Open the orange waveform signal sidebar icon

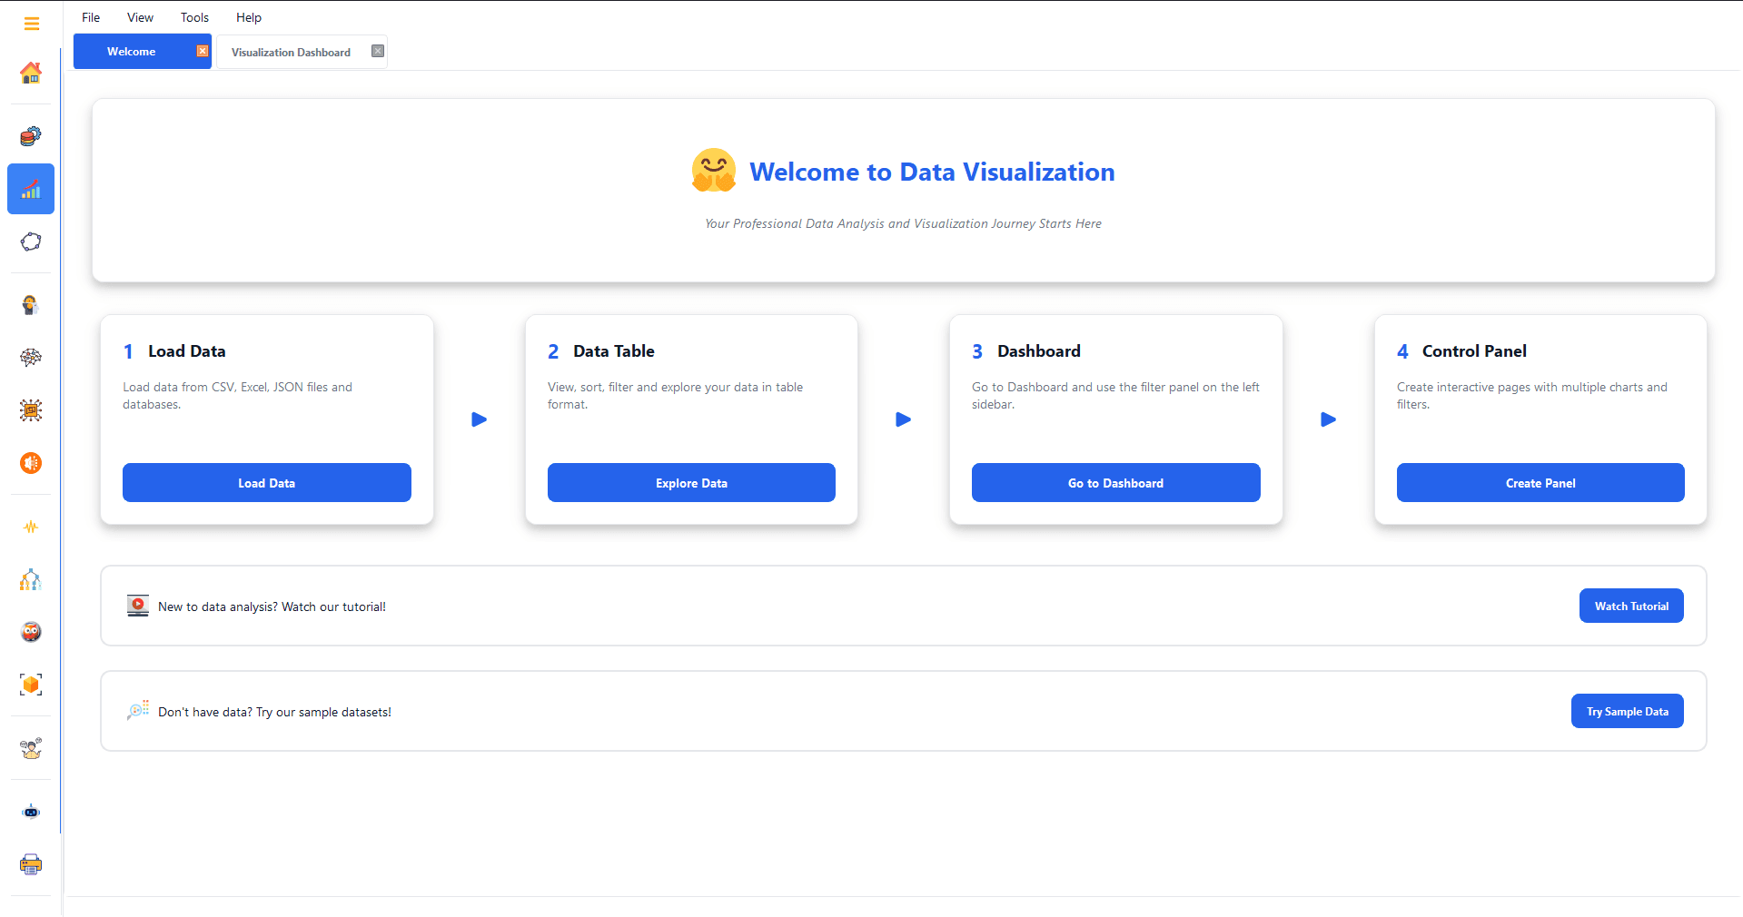[x=31, y=527]
